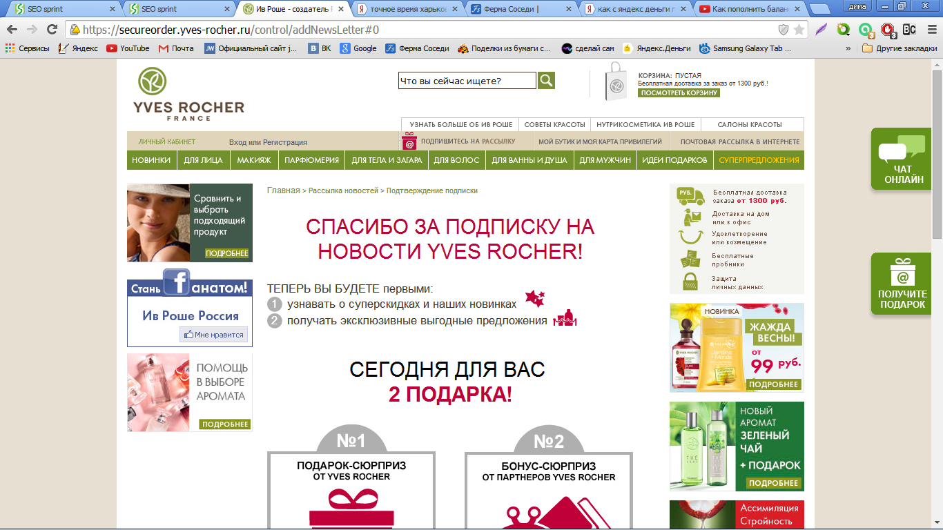Switch to Ферма Соседи tab
The height and width of the screenshot is (530, 943).
click(x=522, y=9)
